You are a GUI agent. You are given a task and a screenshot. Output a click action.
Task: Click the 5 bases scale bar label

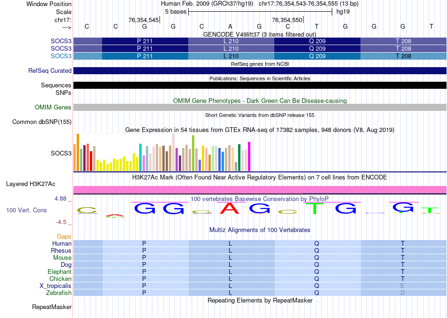[176, 12]
